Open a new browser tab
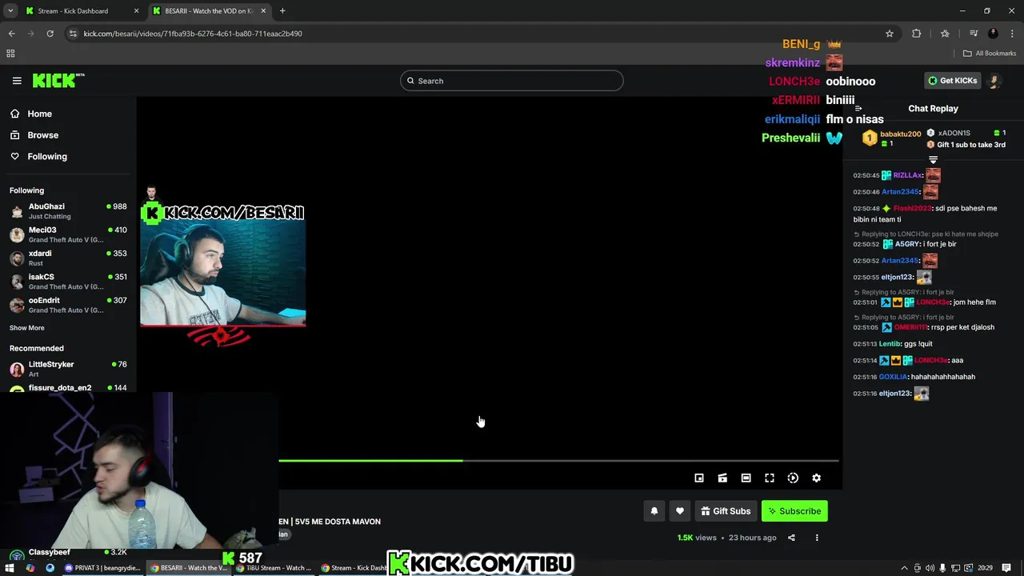Screen dimensions: 1024x576 [282, 11]
